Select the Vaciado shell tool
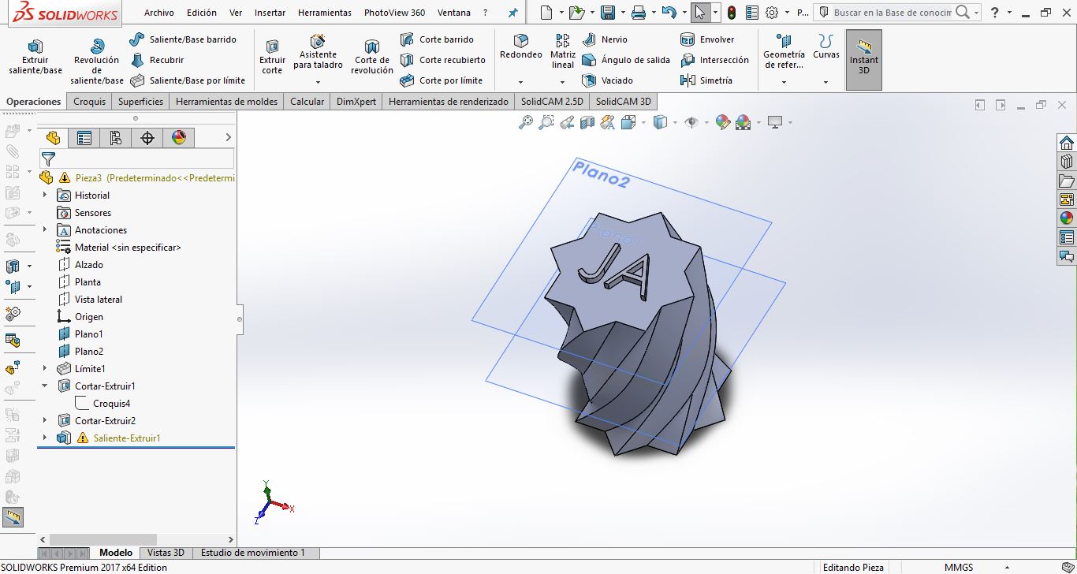 [x=607, y=80]
